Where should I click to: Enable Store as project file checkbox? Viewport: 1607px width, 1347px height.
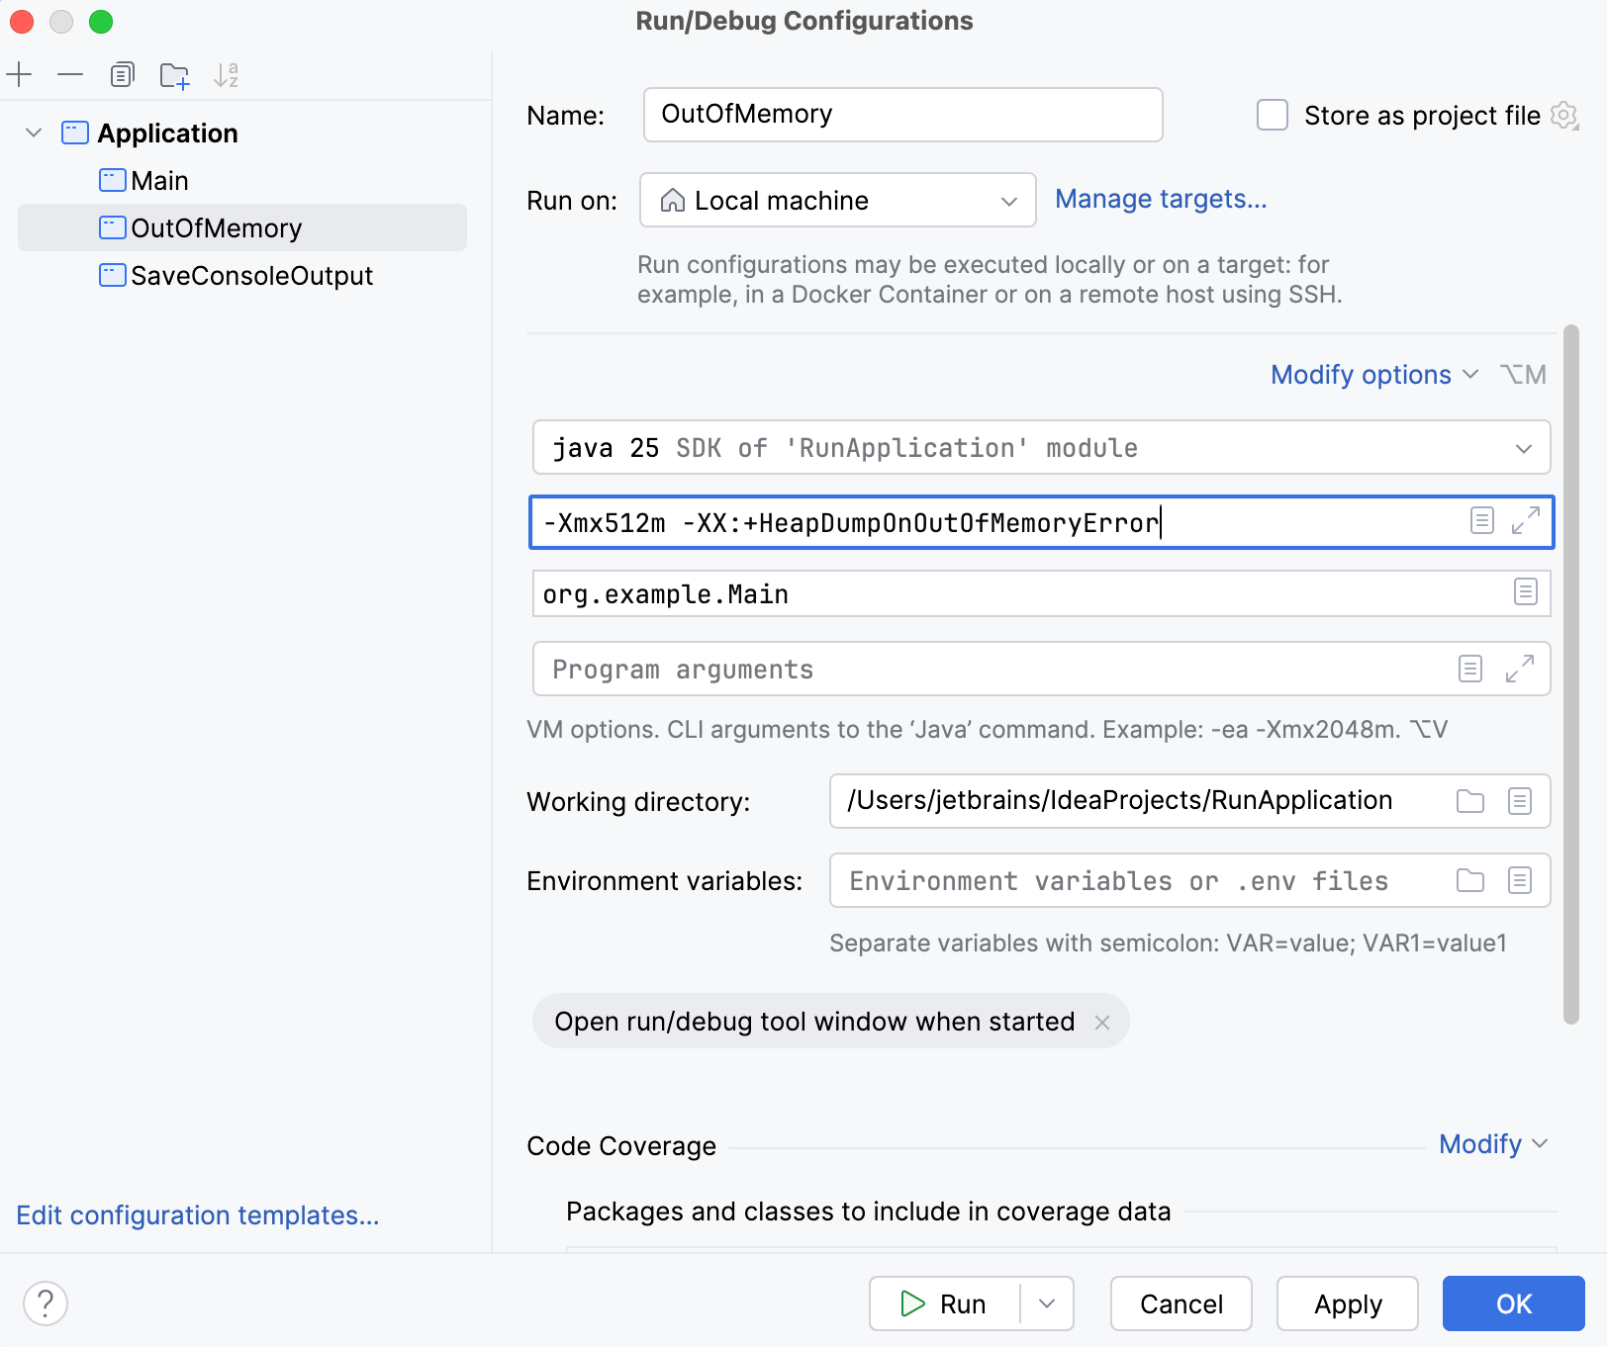[1273, 116]
